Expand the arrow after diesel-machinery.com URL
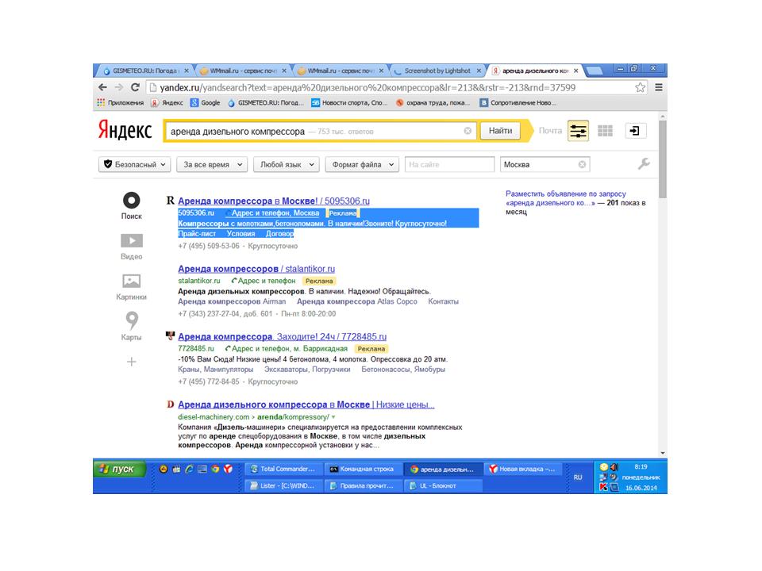The height and width of the screenshot is (571, 762). (x=333, y=417)
